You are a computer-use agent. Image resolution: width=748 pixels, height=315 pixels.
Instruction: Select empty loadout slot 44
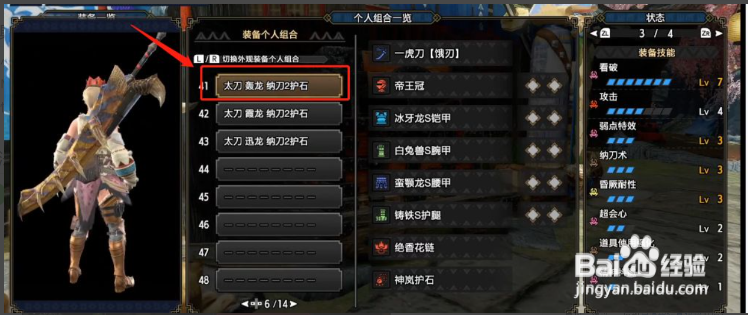(279, 169)
